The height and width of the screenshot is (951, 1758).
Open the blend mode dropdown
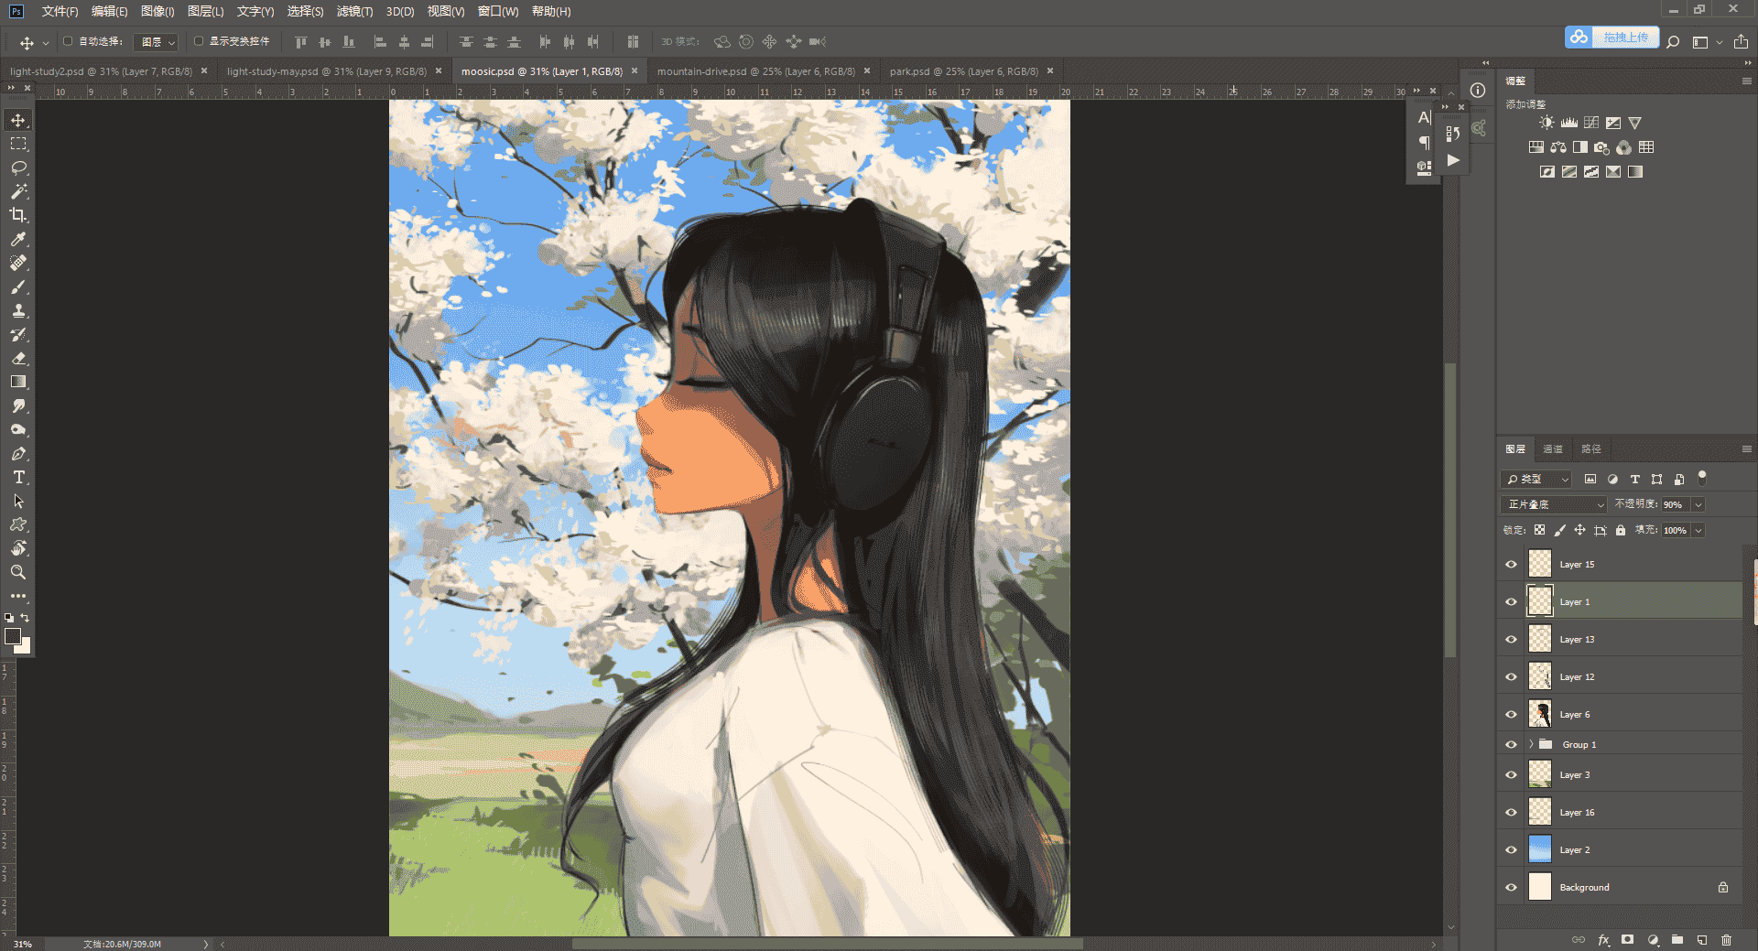pos(1554,505)
